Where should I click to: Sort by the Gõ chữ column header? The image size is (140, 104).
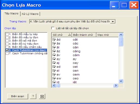coord(62,35)
